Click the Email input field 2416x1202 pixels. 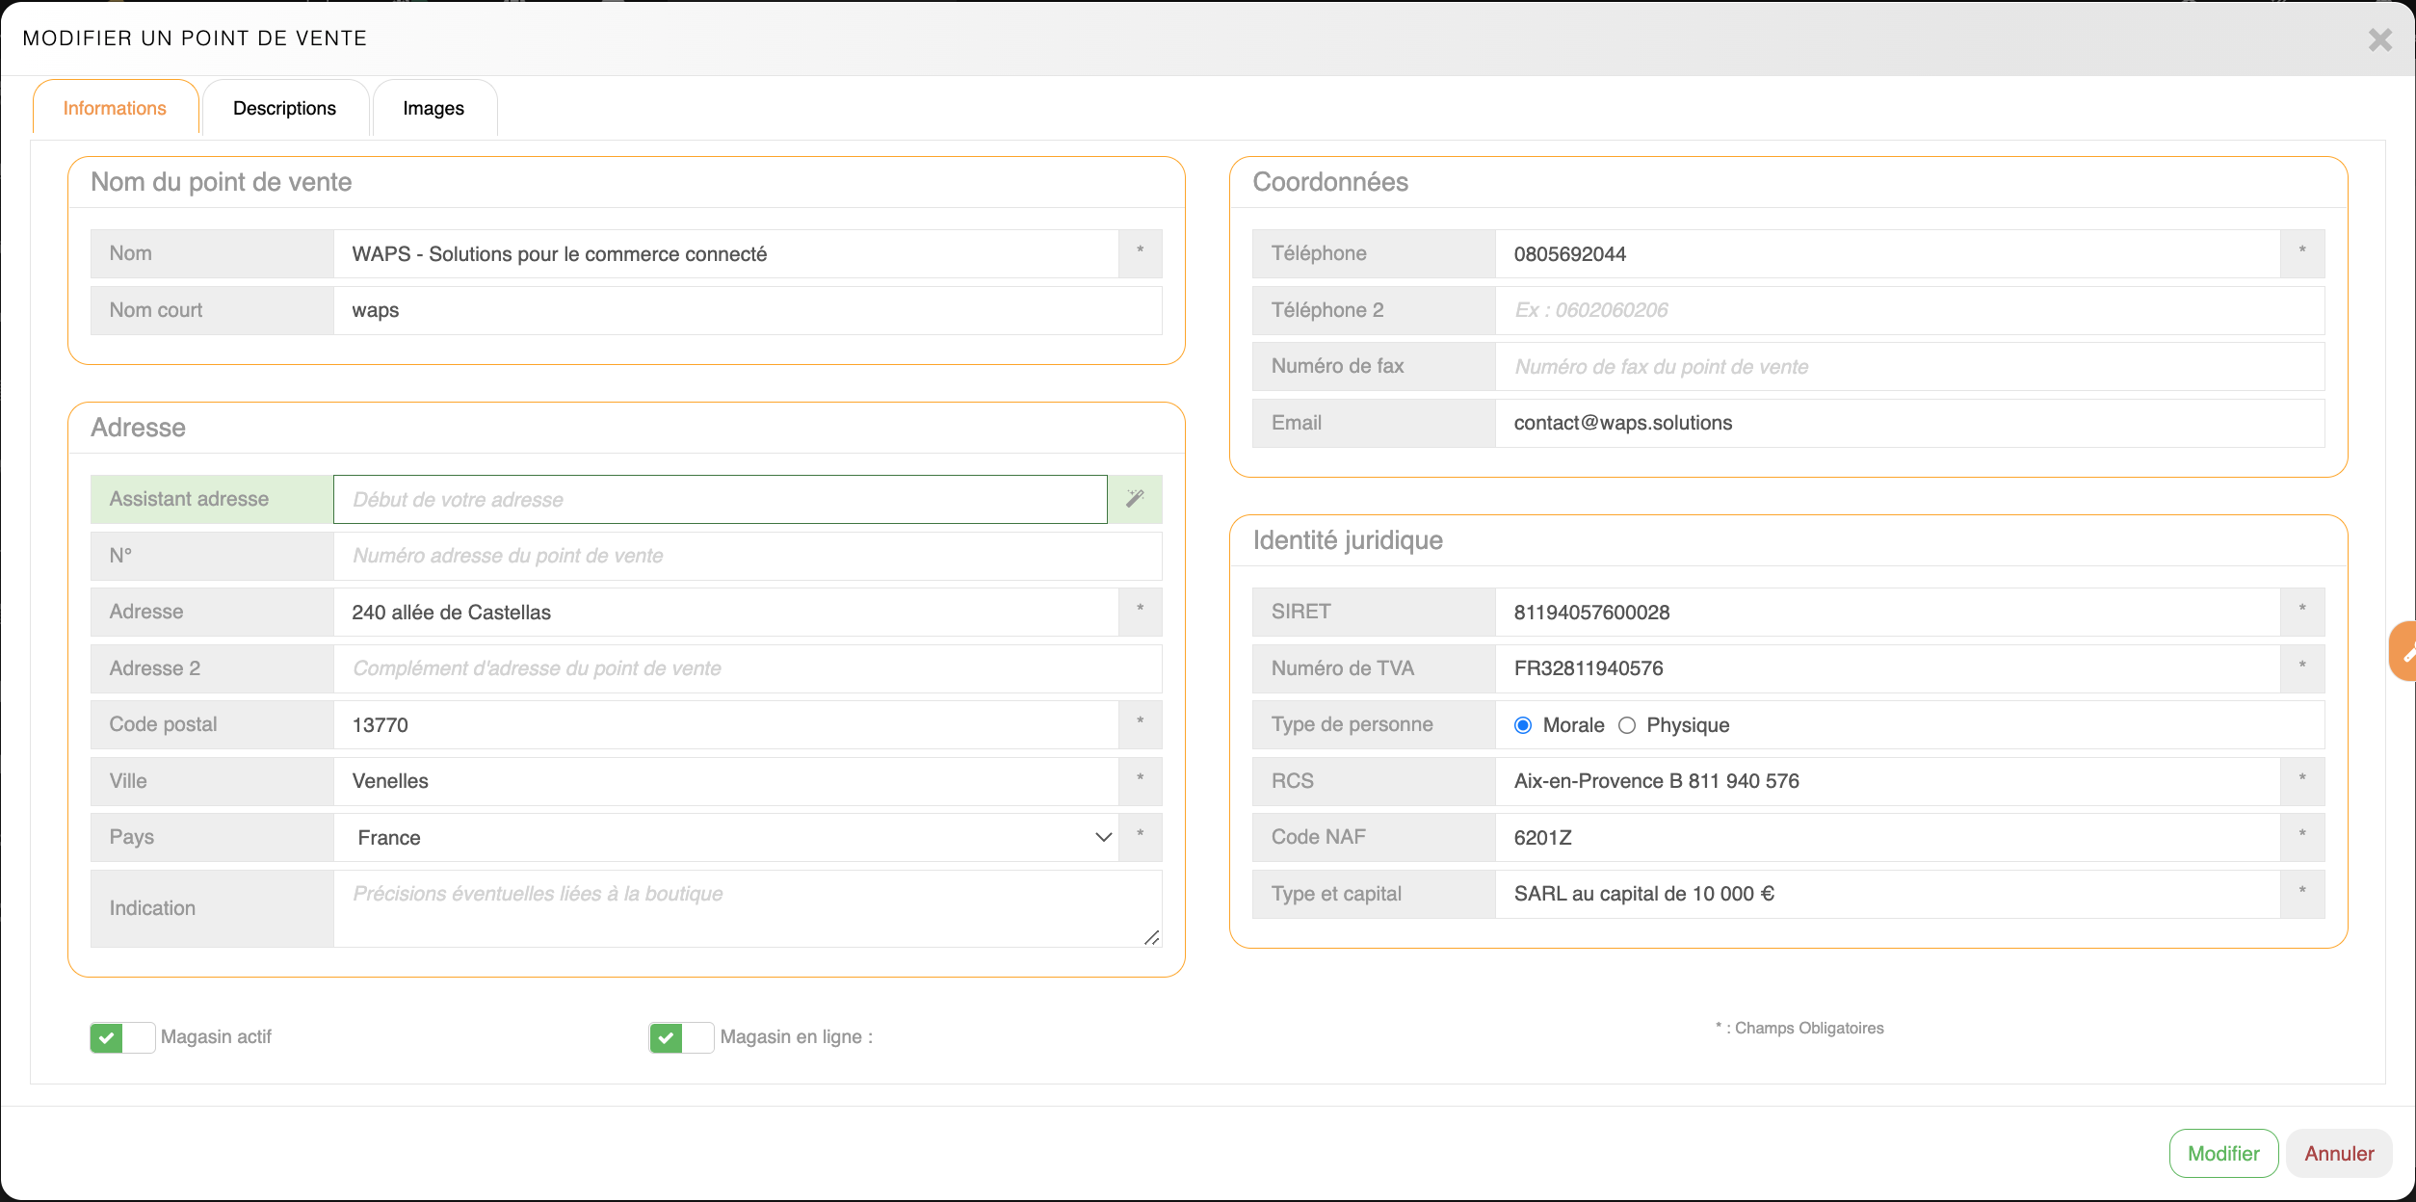point(1907,423)
